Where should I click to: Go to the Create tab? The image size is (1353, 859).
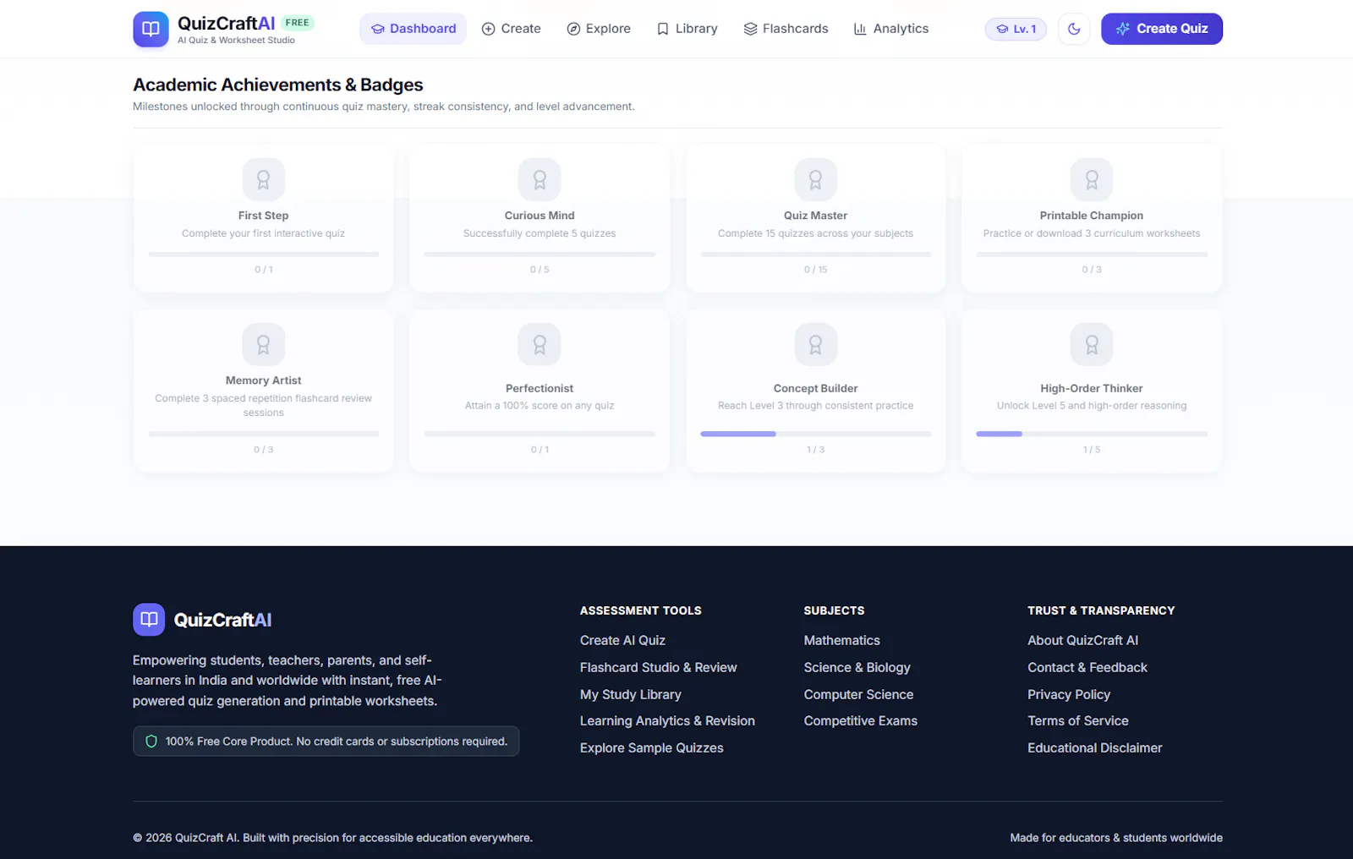(x=512, y=29)
